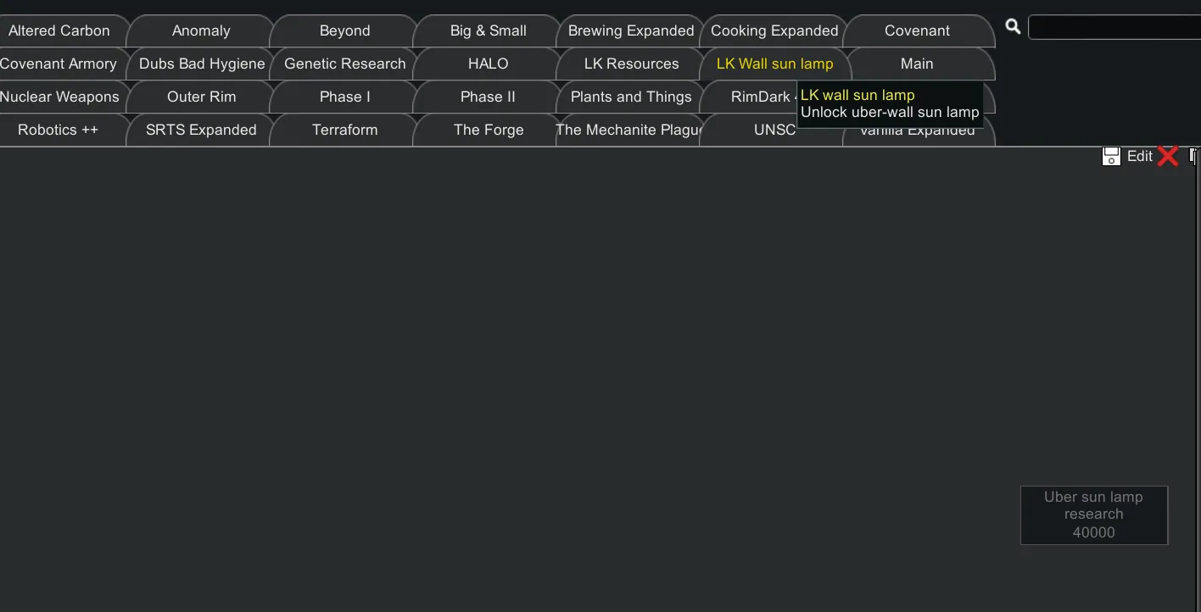Image resolution: width=1201 pixels, height=612 pixels.
Task: Switch to the Altered Carbon tab
Action: pos(59,31)
